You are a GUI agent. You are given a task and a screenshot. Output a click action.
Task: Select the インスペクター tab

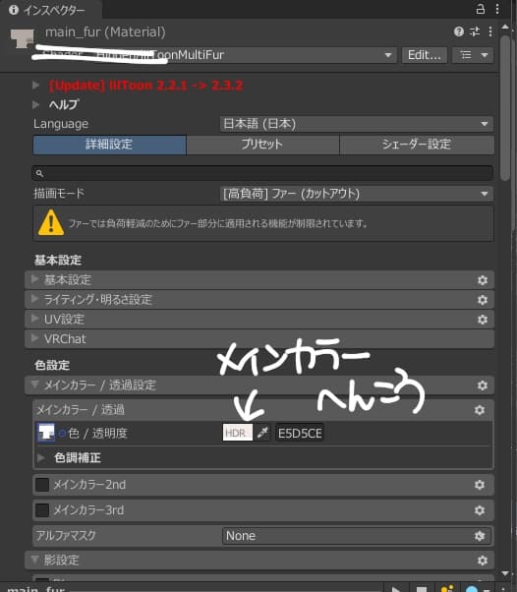52,10
